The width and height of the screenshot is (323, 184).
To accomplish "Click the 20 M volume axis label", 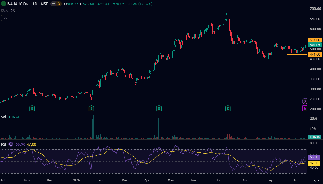I will pyautogui.click(x=313, y=118).
